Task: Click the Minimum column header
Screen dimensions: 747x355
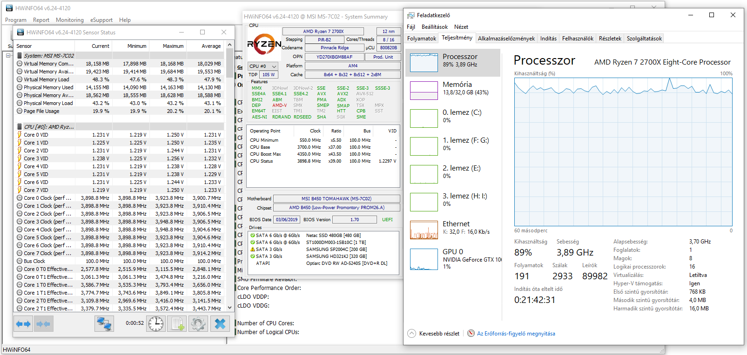Action: [x=130, y=46]
